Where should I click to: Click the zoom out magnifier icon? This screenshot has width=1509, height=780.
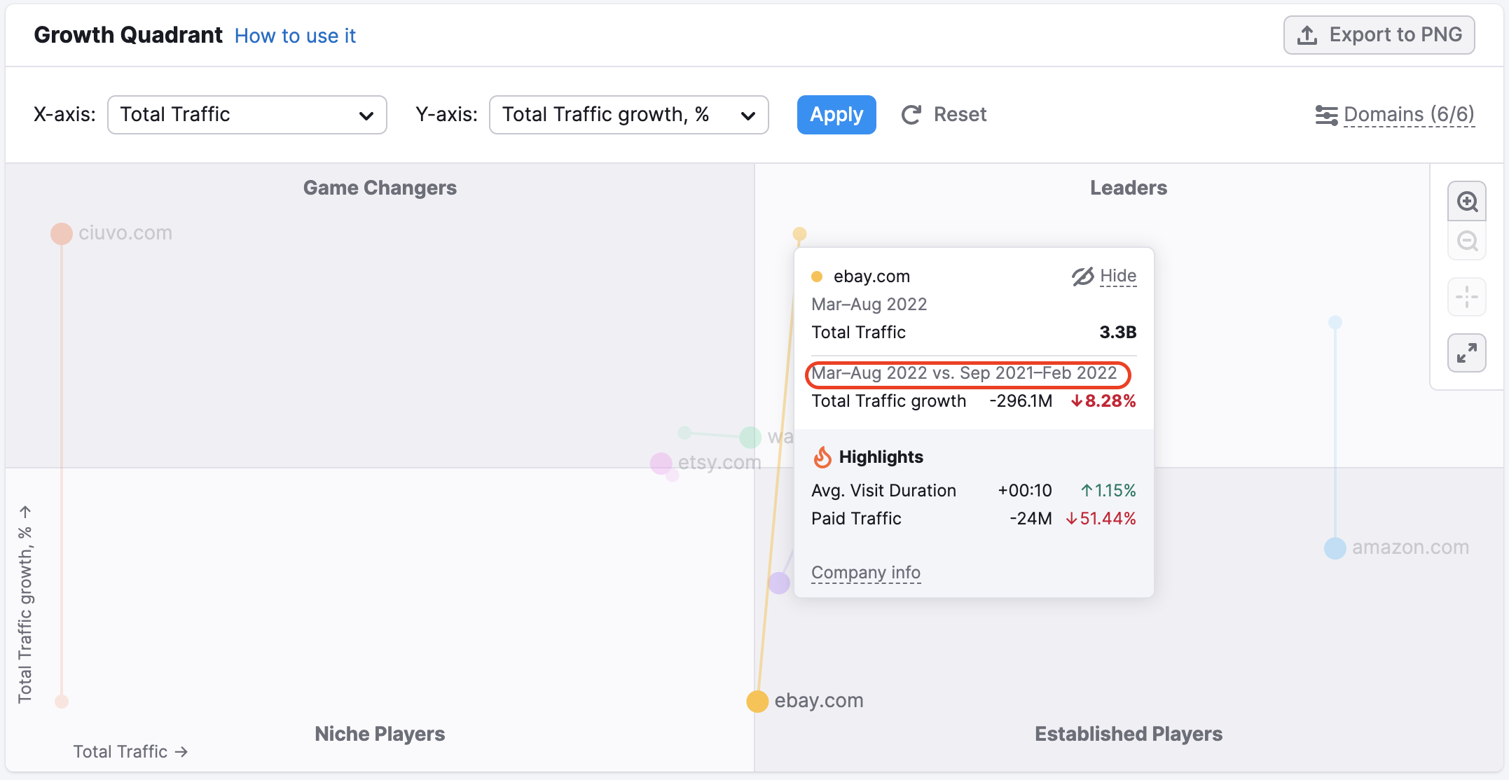tap(1467, 242)
